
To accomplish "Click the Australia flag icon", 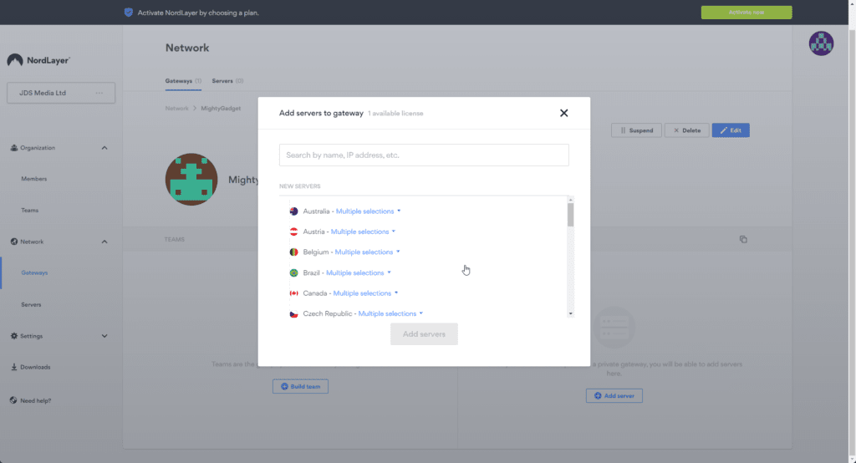I will tap(293, 211).
